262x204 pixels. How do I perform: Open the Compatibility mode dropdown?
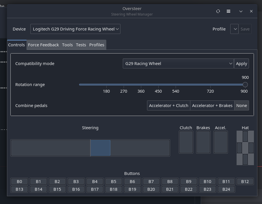(x=178, y=64)
